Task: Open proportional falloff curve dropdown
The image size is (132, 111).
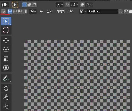Action: coord(89,5)
